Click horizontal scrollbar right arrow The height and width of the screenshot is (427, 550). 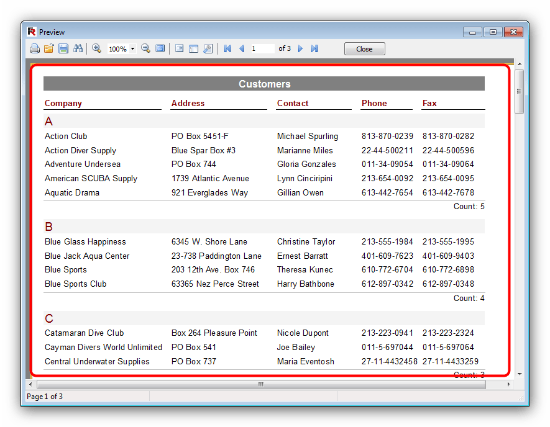[508, 385]
